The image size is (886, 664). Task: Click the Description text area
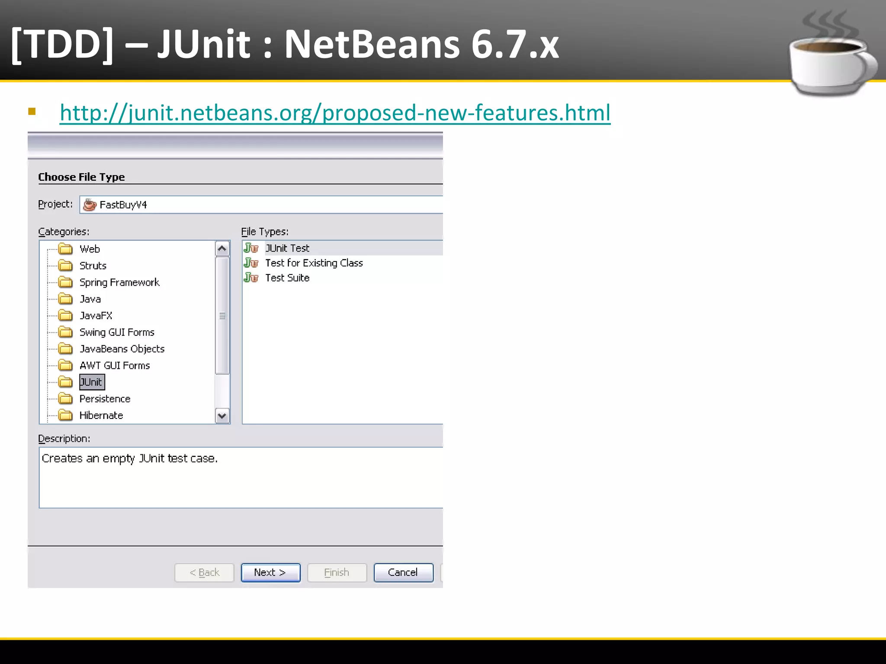241,478
